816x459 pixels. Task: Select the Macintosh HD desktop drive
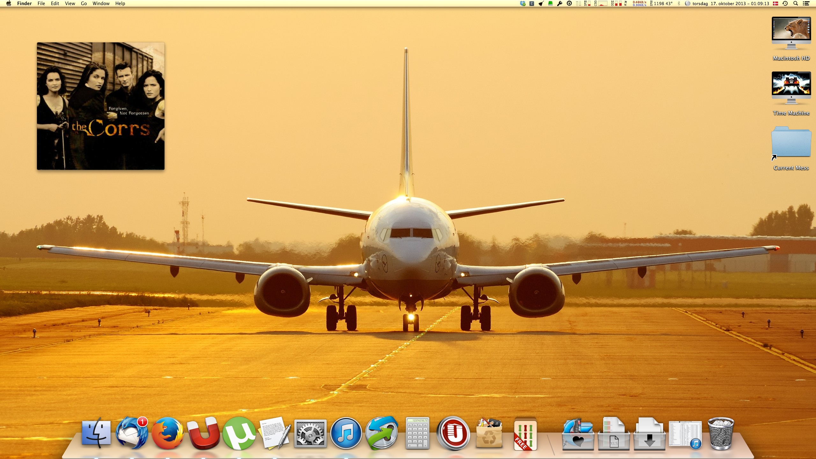pyautogui.click(x=791, y=33)
